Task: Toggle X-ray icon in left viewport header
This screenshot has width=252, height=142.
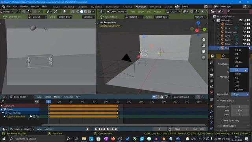Action: coord(73,11)
